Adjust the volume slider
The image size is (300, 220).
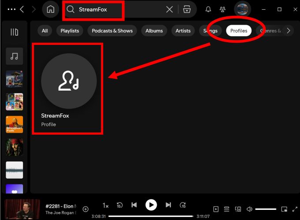coord(266,209)
